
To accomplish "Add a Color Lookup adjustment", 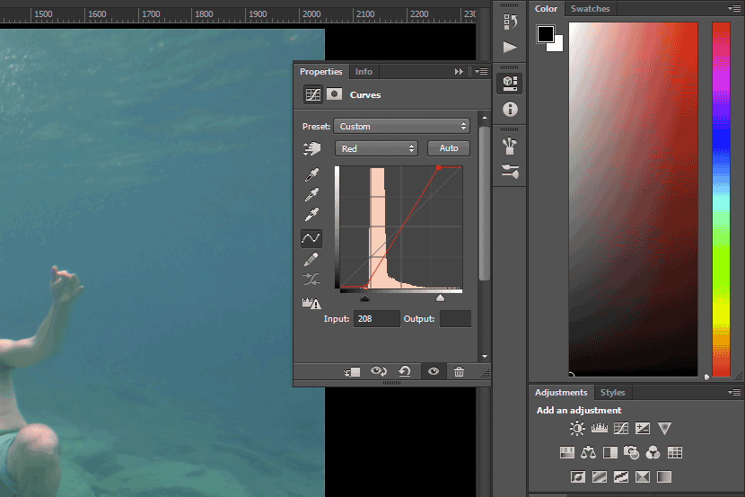I will [x=675, y=452].
